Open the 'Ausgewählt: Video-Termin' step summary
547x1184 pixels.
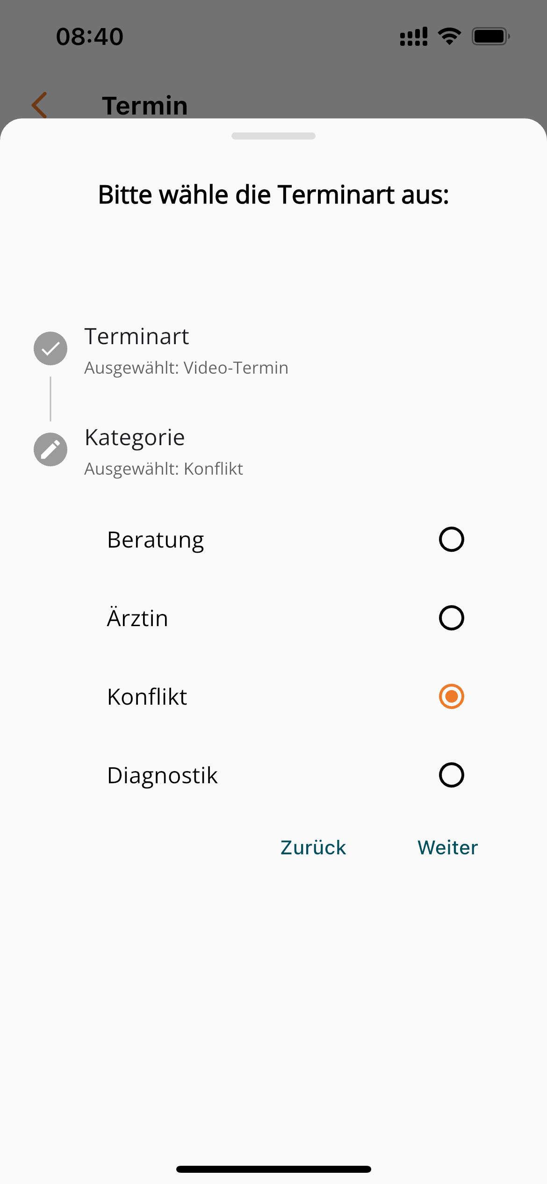click(x=186, y=368)
